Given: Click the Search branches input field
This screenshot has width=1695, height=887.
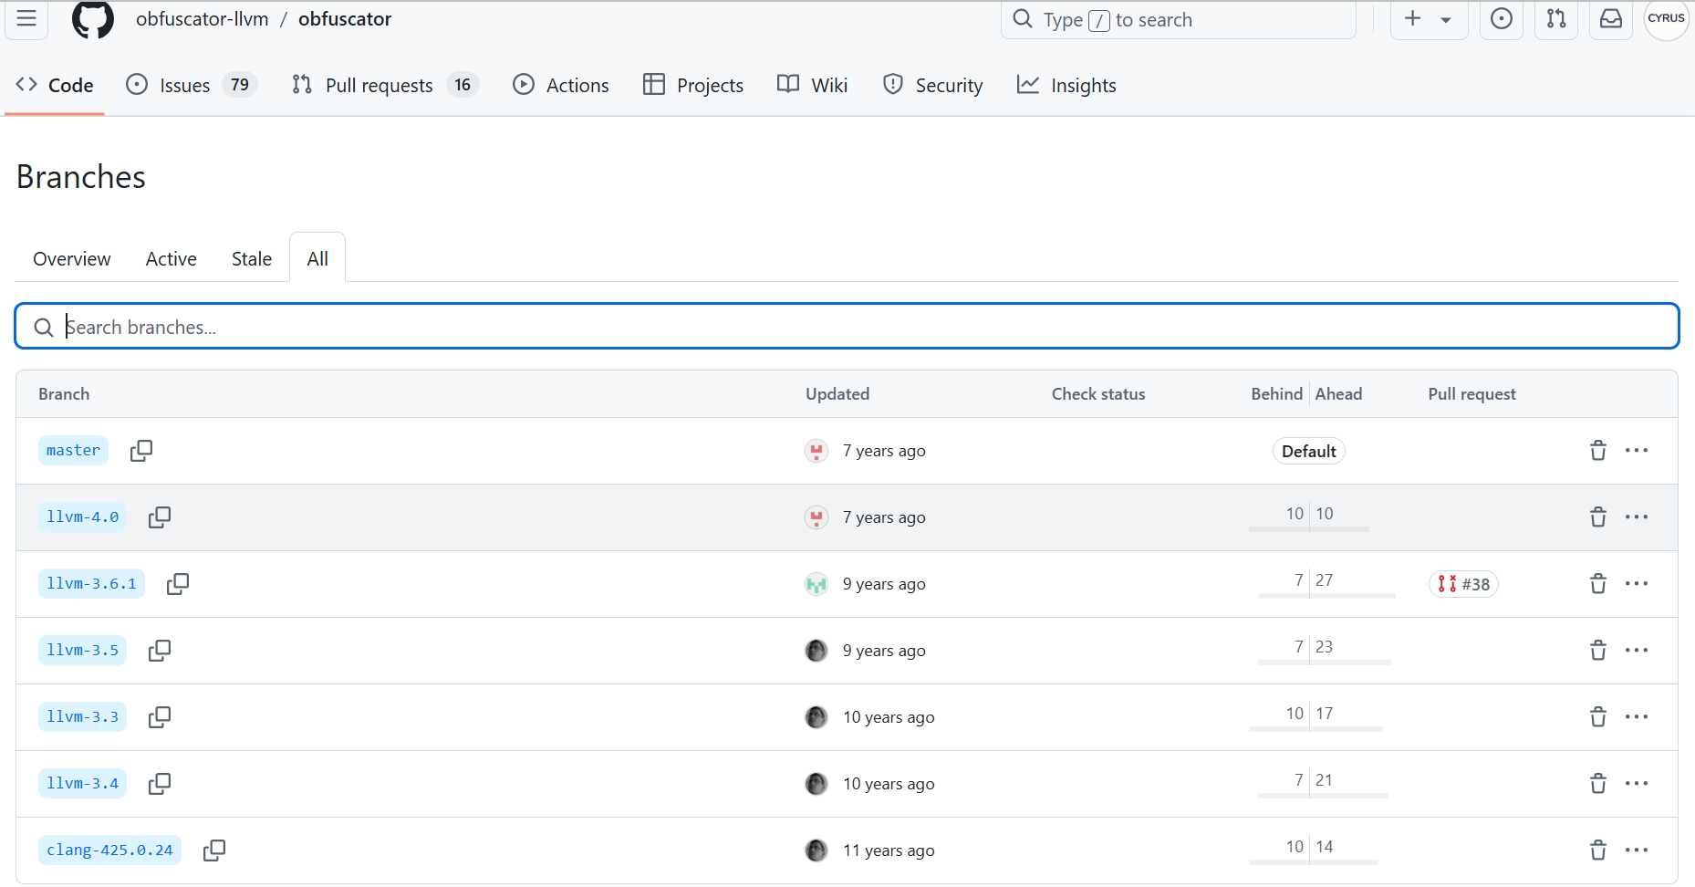Looking at the screenshot, I should point(847,326).
